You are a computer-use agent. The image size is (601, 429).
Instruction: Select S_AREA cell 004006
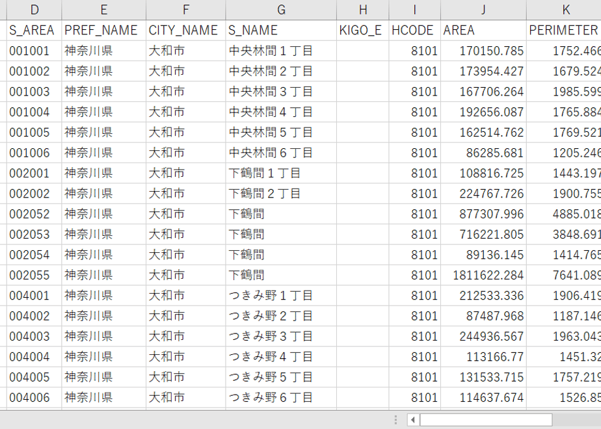coord(34,398)
